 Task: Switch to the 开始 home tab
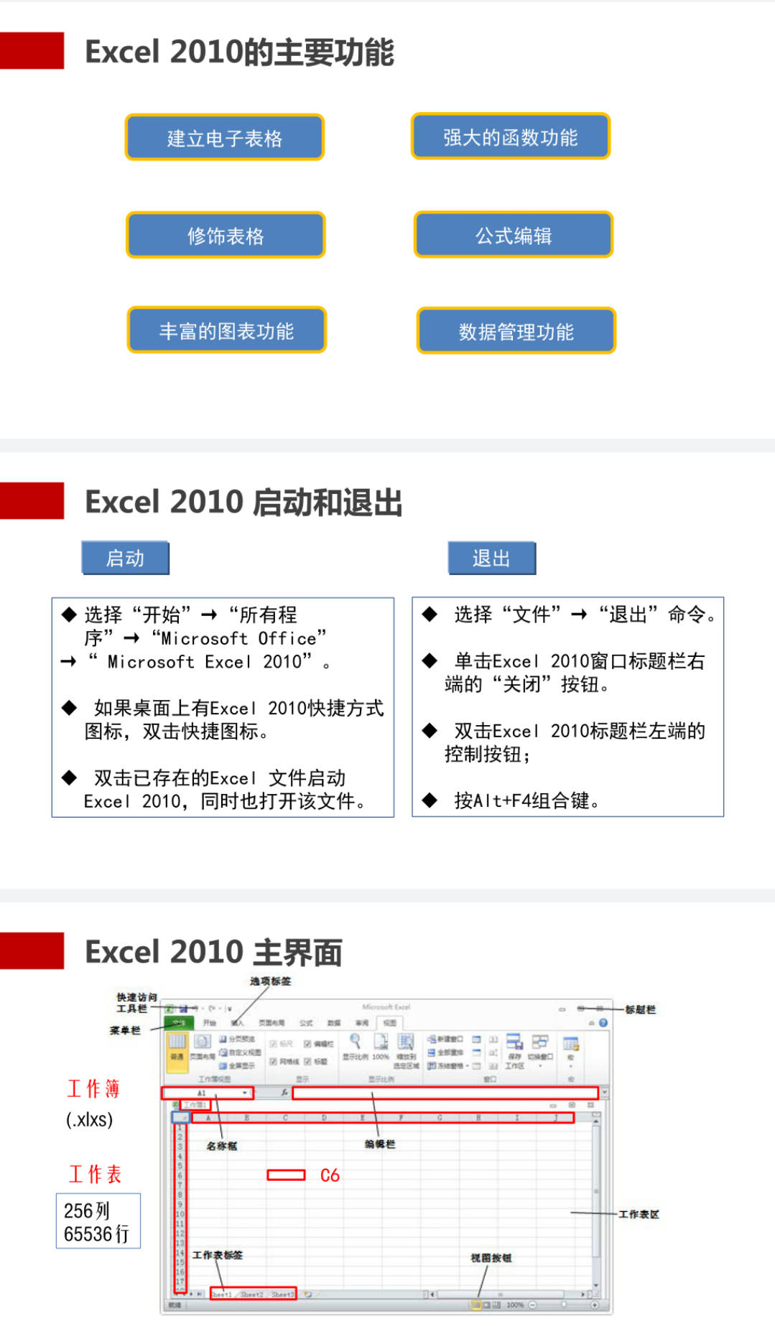[x=209, y=1023]
